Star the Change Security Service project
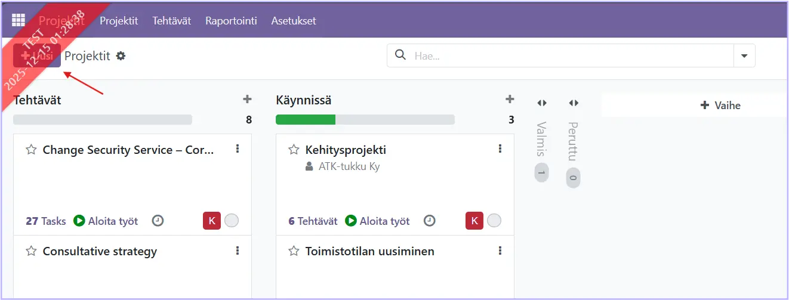This screenshot has height=300, width=789. click(x=31, y=150)
